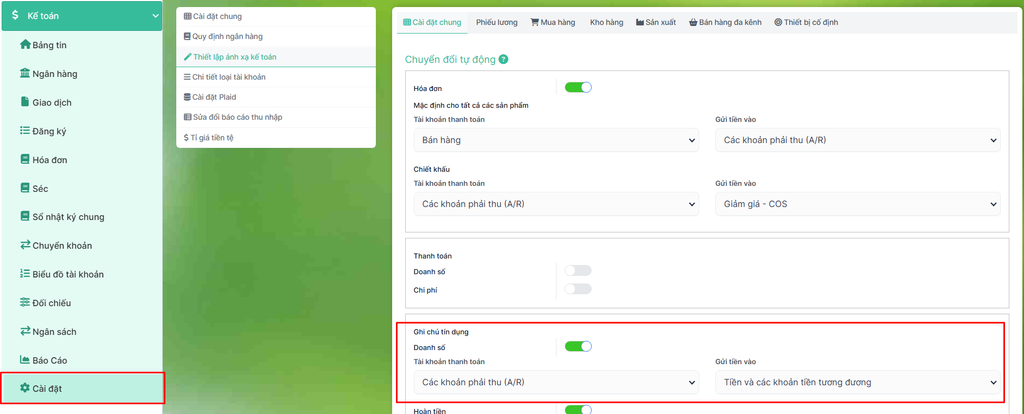
Task: Click the Đối chiếu sliders icon
Action: point(25,302)
